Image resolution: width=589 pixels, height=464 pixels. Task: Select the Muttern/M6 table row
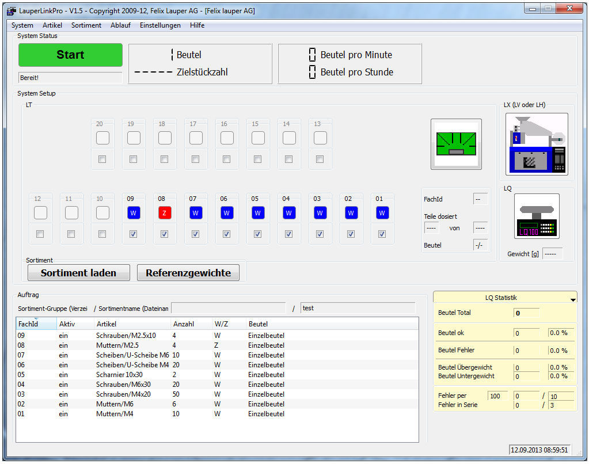[217, 404]
